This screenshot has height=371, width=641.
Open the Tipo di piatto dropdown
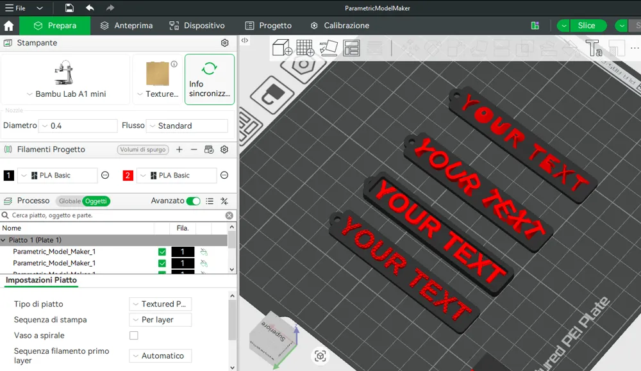click(x=160, y=304)
